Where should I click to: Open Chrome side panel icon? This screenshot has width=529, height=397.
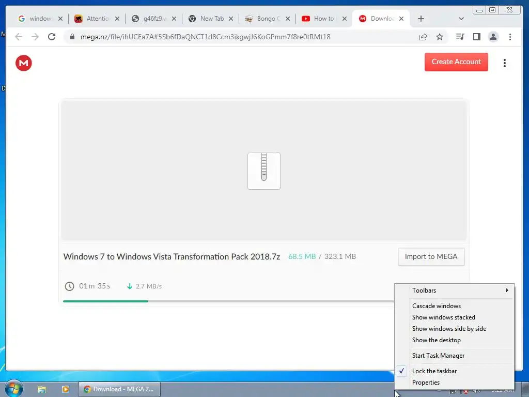tap(477, 37)
